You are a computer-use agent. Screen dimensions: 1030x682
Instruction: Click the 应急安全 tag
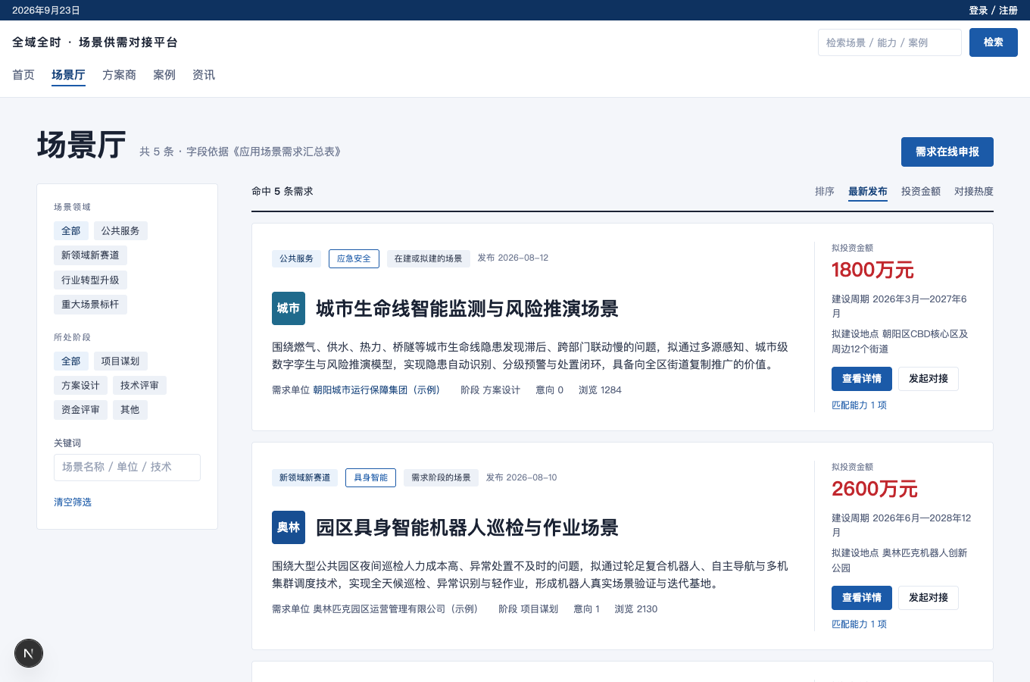(x=354, y=258)
